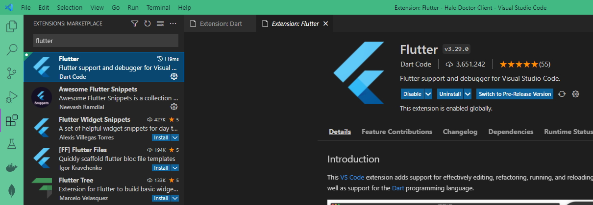This screenshot has height=205, width=593.
Task: Click Switch to Pre-Release Version button
Action: click(515, 94)
